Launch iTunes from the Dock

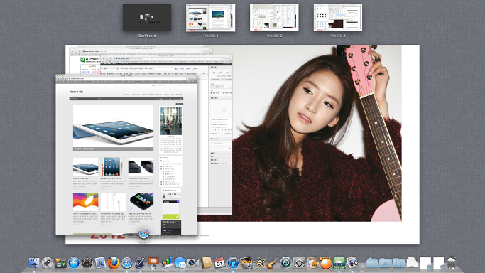click(233, 263)
